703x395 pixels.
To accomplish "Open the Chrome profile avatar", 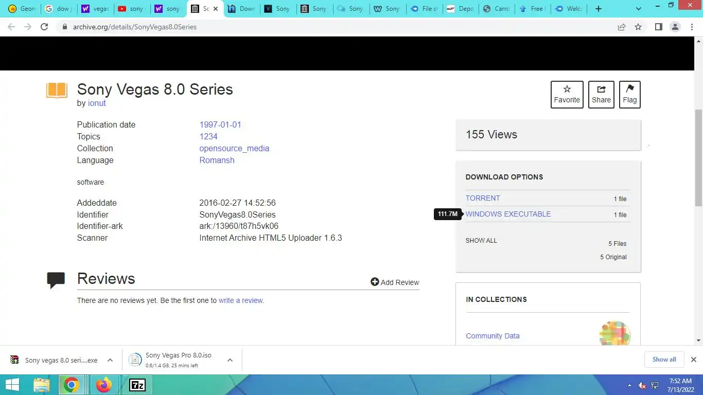I will click(x=675, y=27).
